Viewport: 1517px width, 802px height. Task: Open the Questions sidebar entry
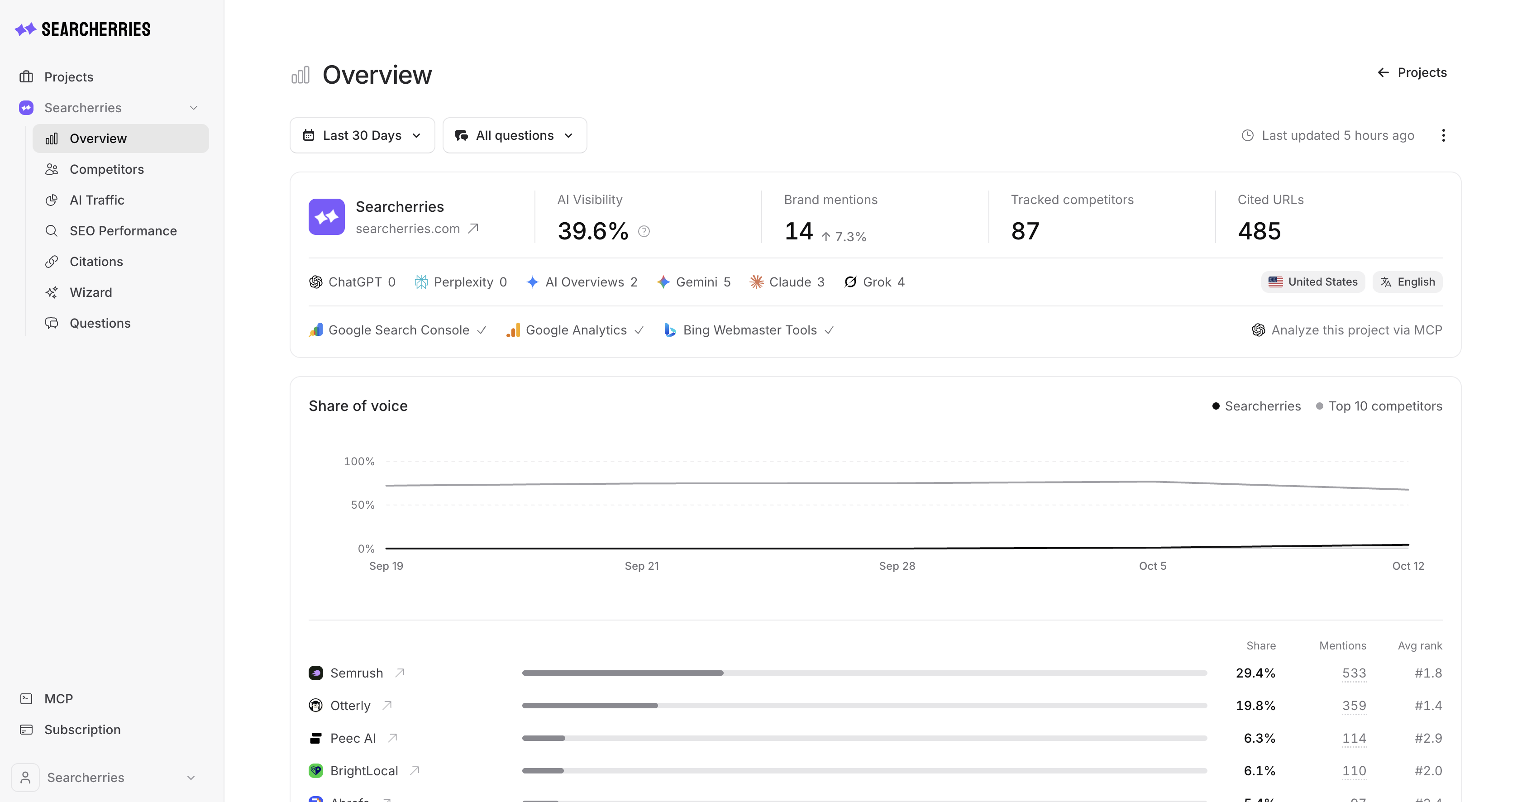[x=121, y=323]
